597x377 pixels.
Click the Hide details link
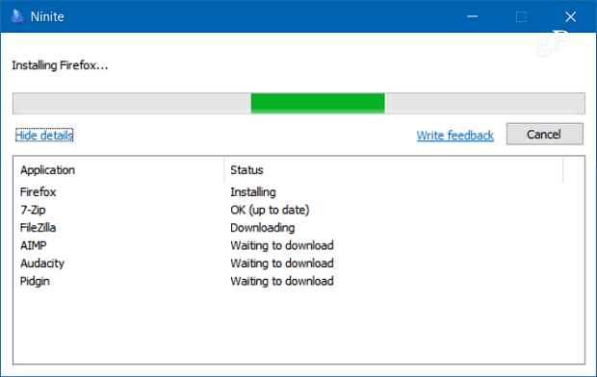click(44, 135)
